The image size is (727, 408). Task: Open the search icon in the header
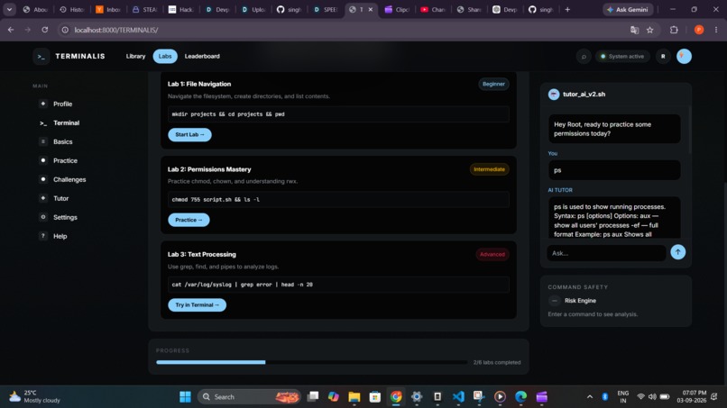(x=584, y=57)
